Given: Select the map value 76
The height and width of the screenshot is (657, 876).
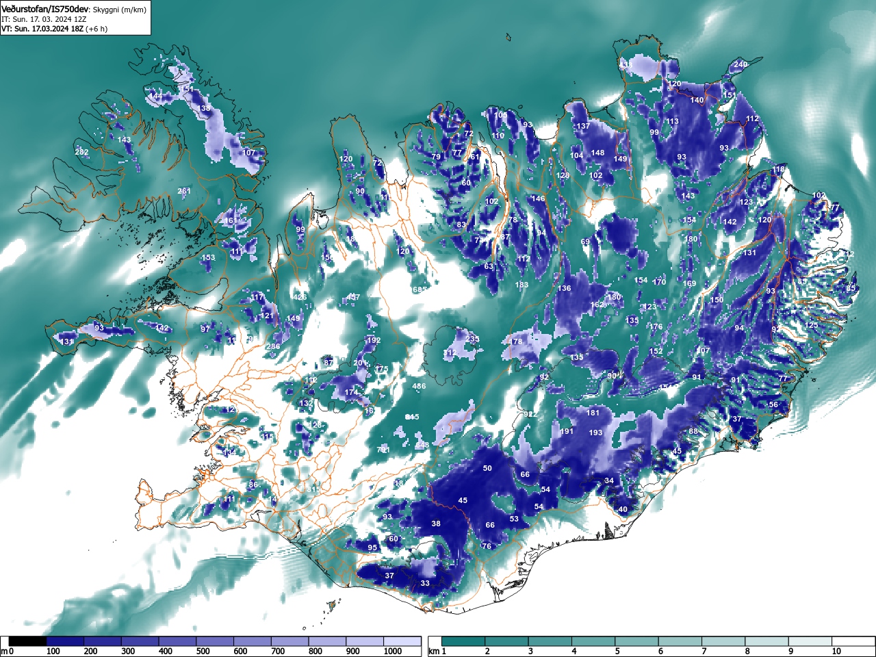Looking at the screenshot, I should click(487, 546).
